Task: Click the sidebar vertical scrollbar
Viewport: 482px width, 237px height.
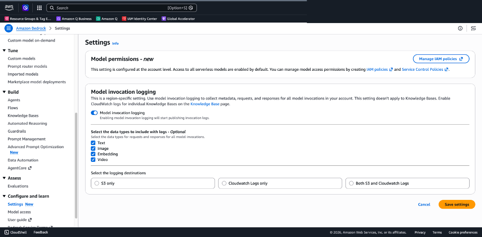Action: pos(76,165)
